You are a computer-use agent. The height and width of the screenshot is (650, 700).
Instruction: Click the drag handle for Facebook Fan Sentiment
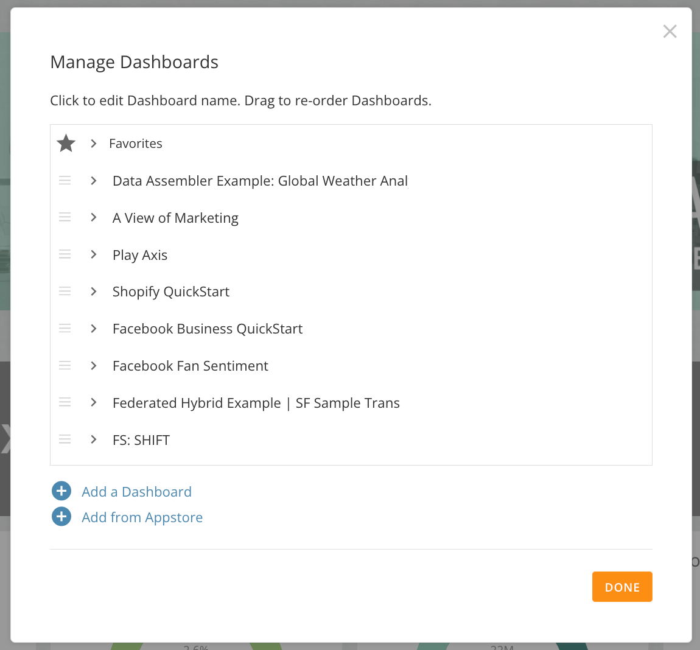65,366
